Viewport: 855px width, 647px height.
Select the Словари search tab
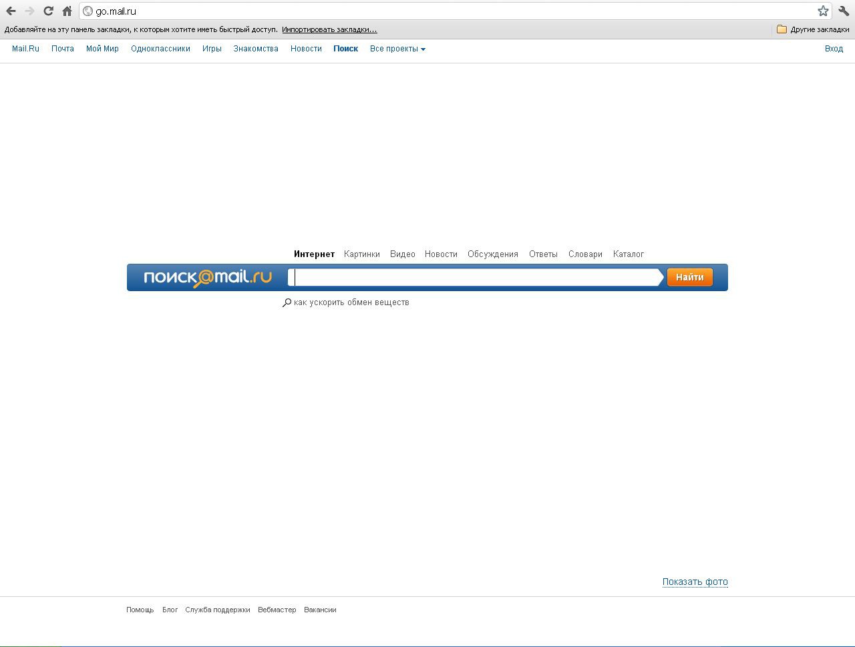click(585, 254)
